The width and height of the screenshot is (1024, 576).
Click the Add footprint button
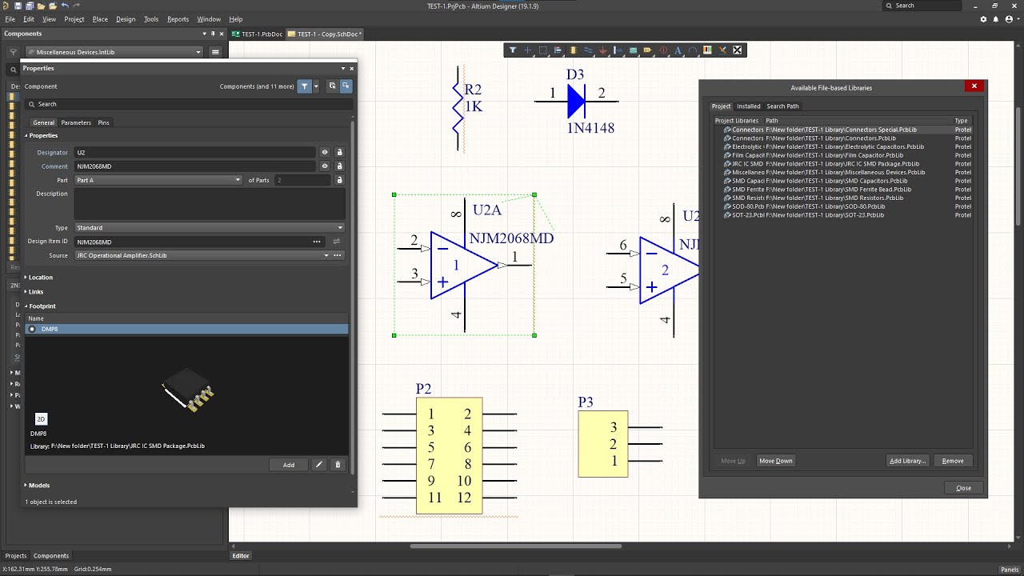pos(289,465)
